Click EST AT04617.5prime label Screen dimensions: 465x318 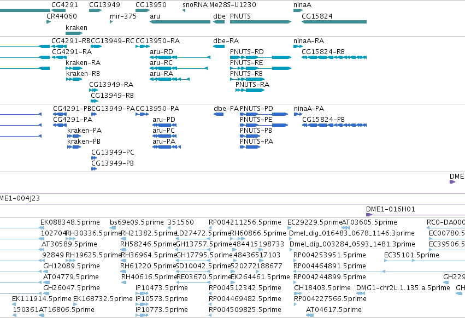click(334, 310)
